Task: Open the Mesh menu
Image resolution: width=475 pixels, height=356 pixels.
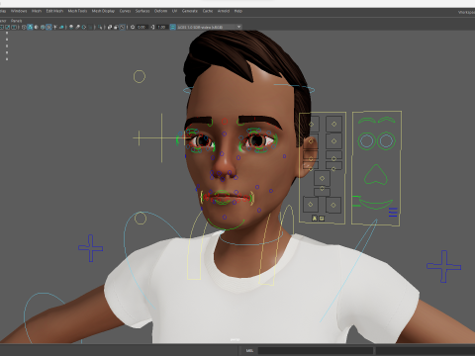Action: click(x=37, y=11)
